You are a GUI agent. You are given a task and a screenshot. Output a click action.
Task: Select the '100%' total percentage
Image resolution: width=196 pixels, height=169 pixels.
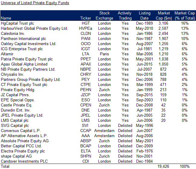click(185, 166)
